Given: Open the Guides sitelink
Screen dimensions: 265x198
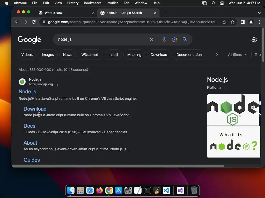Looking at the screenshot, I should (32, 160).
